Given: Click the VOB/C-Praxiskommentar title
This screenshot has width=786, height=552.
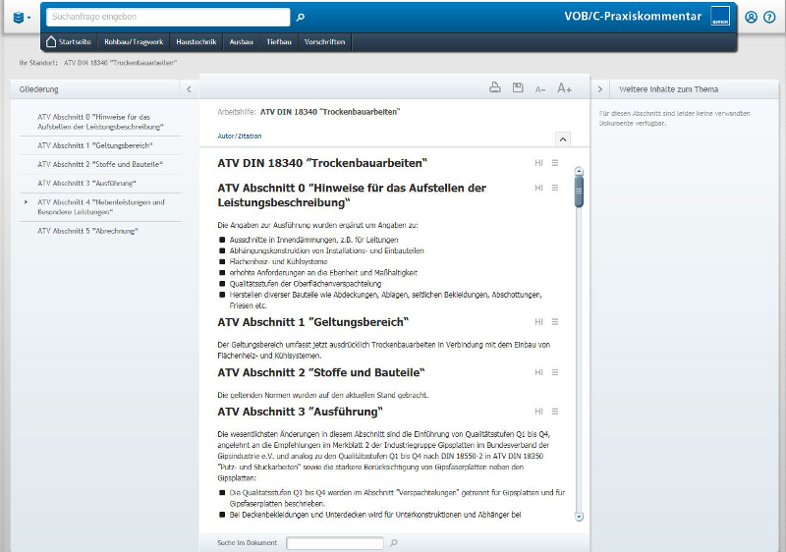Looking at the screenshot, I should tap(633, 16).
